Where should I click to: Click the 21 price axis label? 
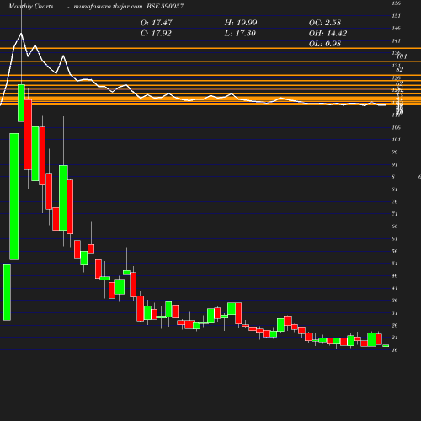395,338
